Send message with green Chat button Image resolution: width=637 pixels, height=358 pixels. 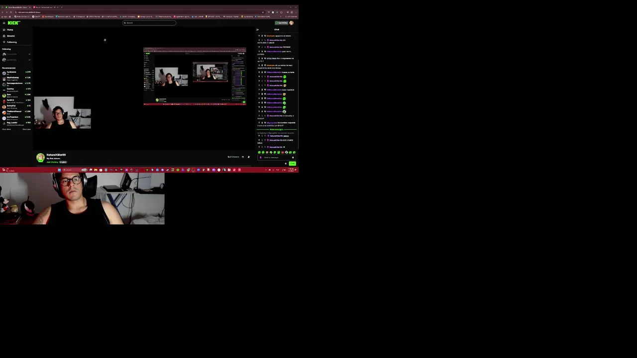tap(292, 164)
